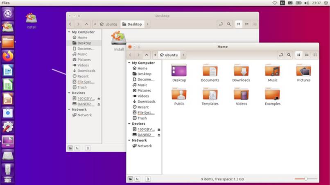Eject 160 GB volume in Home window
The width and height of the screenshot is (330, 185).
(159, 129)
